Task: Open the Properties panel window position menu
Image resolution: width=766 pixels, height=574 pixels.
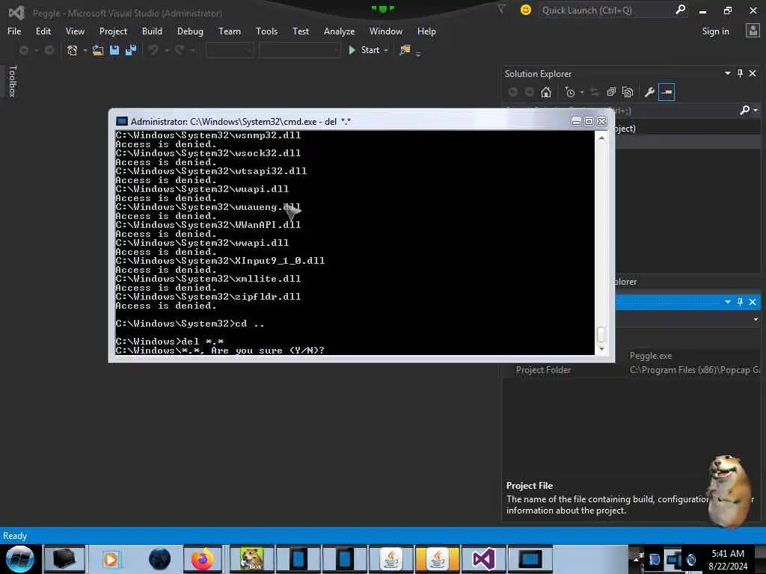Action: 727,302
